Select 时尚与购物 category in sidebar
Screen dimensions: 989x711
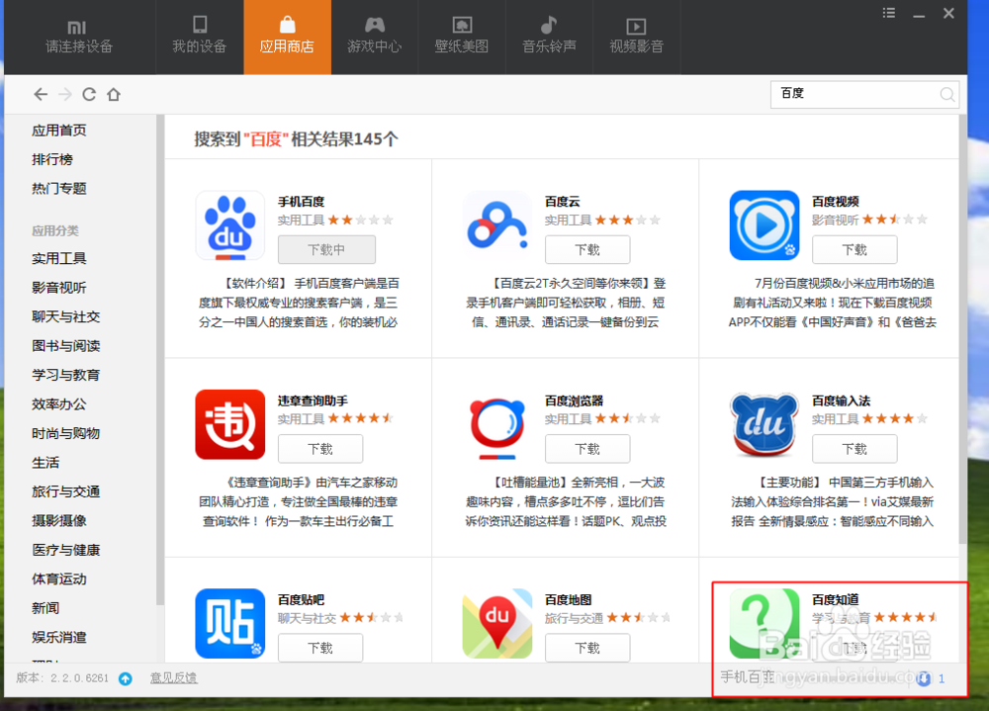click(x=66, y=433)
